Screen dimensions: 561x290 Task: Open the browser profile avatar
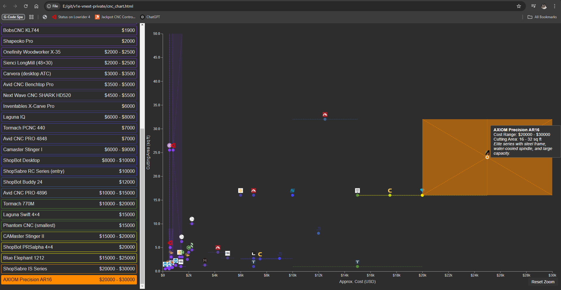(544, 6)
